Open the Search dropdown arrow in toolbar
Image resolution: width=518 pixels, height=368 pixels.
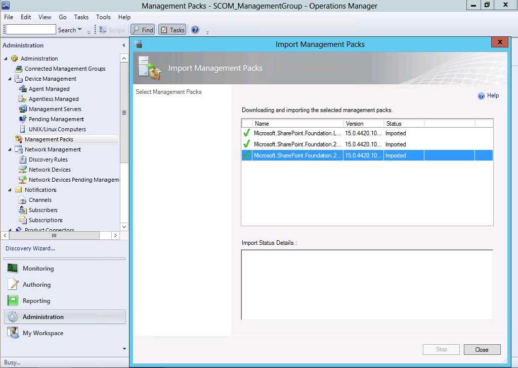click(x=79, y=29)
